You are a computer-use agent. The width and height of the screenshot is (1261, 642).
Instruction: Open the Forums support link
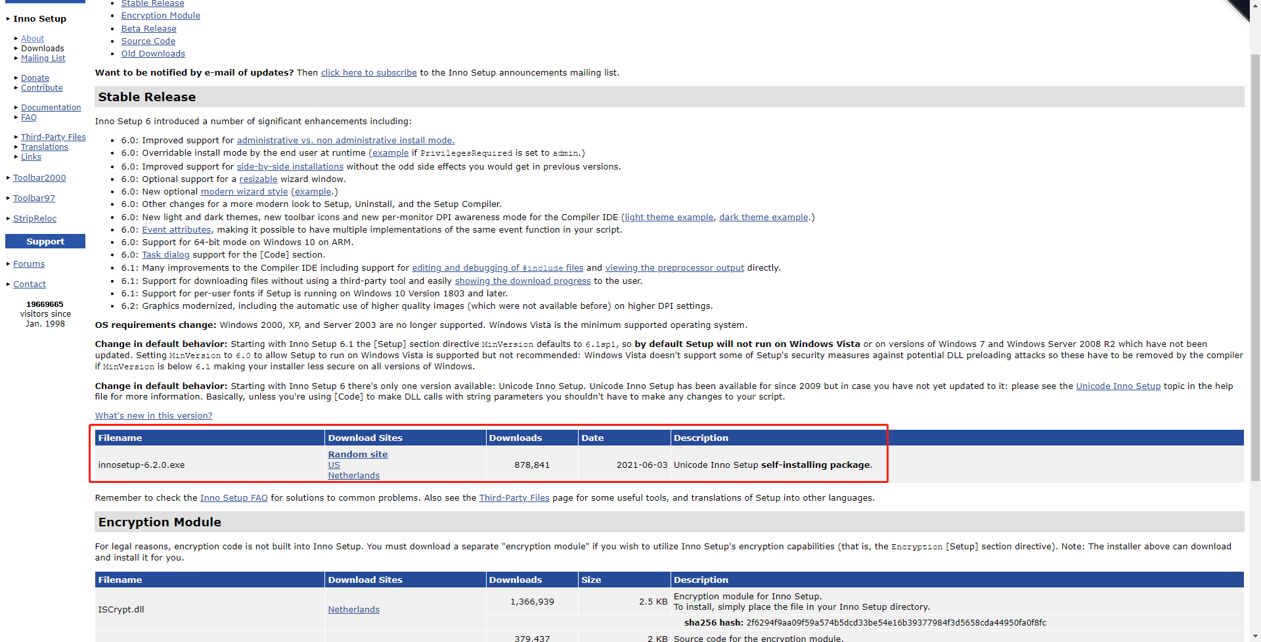point(29,264)
